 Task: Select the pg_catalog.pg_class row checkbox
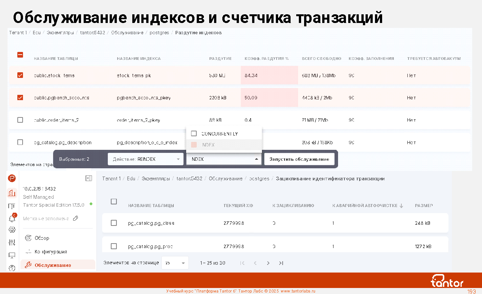114,223
